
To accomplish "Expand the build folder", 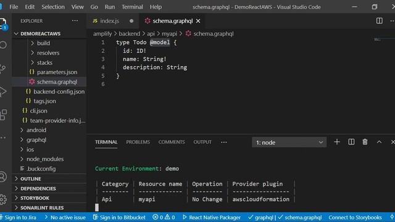I will click(x=49, y=43).
